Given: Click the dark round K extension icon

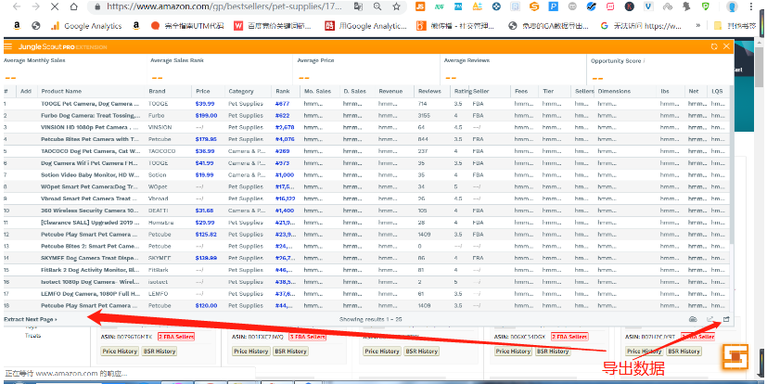Looking at the screenshot, I should pos(630,6).
